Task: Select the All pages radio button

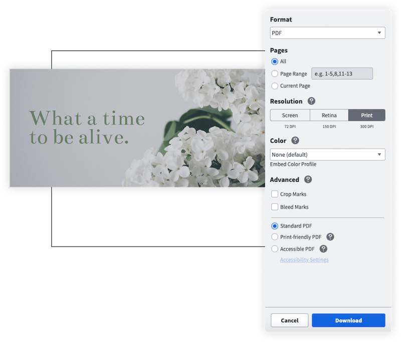Action: tap(275, 61)
